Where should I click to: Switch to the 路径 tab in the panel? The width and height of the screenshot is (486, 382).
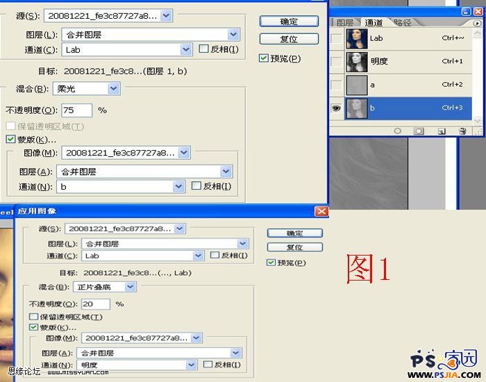pyautogui.click(x=402, y=23)
